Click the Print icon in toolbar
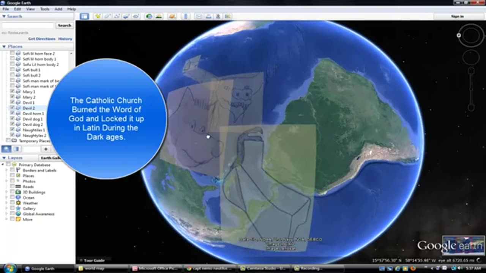This screenshot has width=486, height=273. [x=208, y=16]
